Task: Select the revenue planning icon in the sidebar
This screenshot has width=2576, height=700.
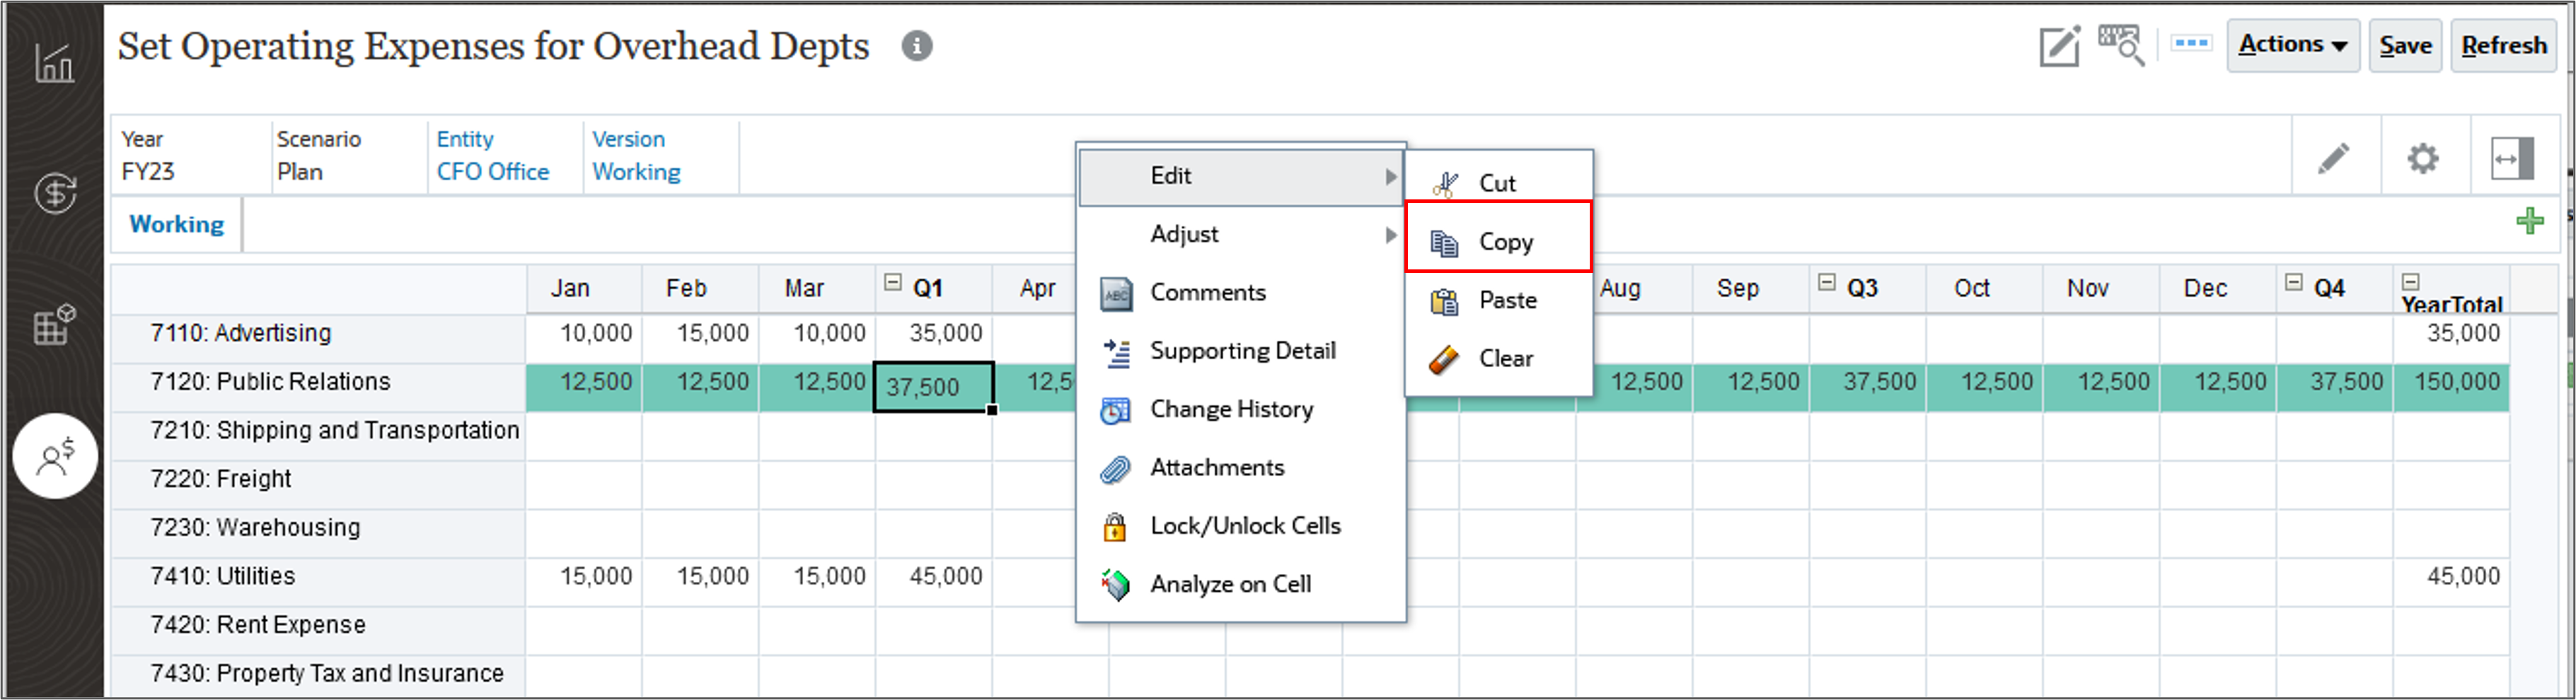Action: pos(55,193)
